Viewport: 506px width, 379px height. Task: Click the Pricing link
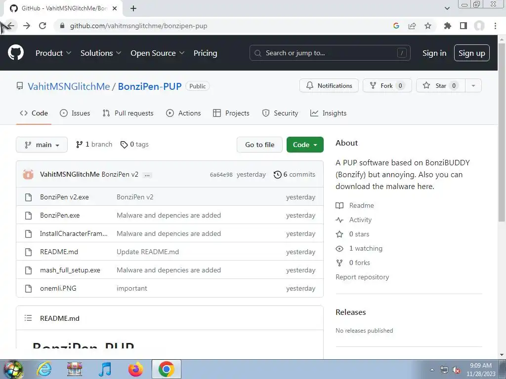point(205,53)
